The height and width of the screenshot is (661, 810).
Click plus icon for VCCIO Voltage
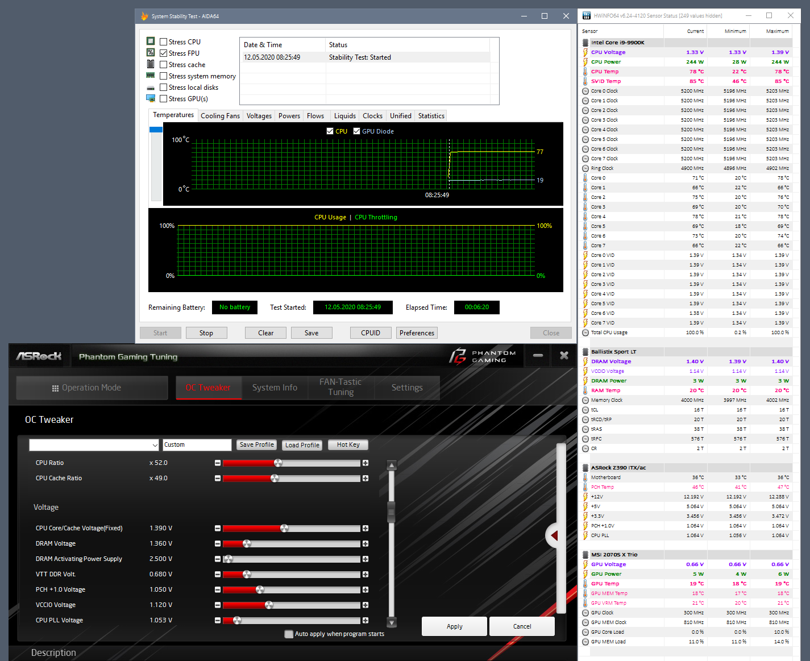click(365, 605)
